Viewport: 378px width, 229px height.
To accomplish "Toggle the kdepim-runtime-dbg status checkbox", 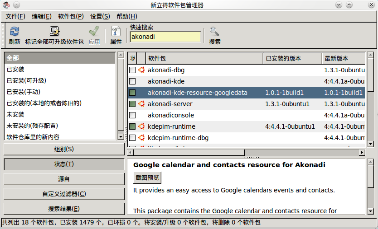I will (x=132, y=138).
